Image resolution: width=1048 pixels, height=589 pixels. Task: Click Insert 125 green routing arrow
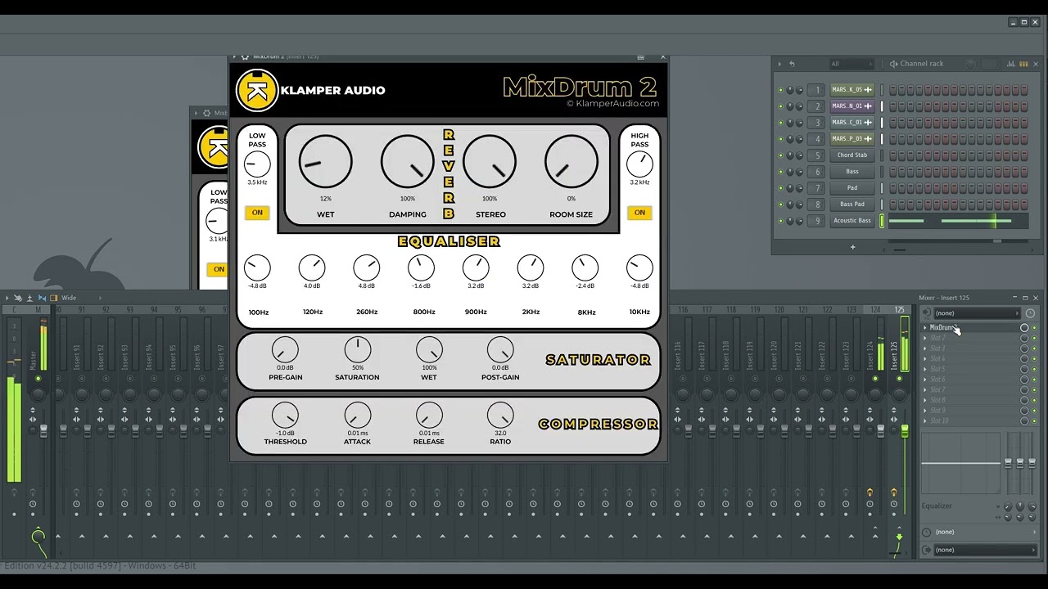click(899, 537)
